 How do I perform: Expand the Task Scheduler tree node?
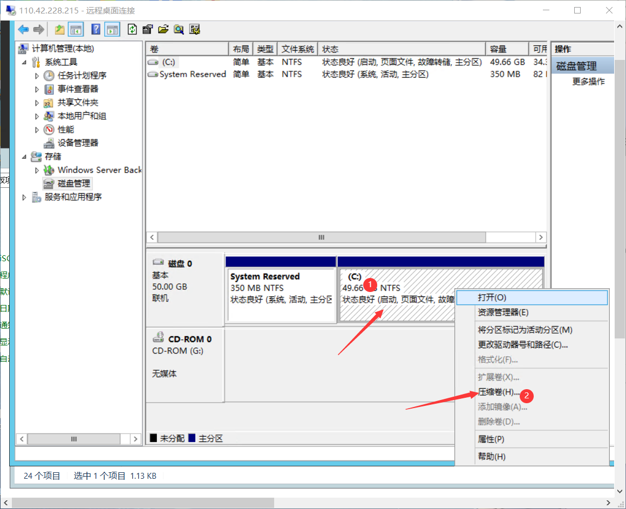pos(37,76)
